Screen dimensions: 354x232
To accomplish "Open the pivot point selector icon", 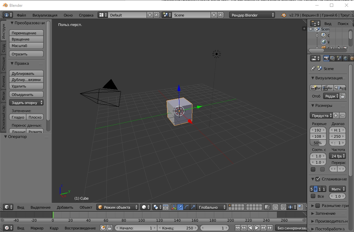I will pyautogui.click(x=157, y=207).
